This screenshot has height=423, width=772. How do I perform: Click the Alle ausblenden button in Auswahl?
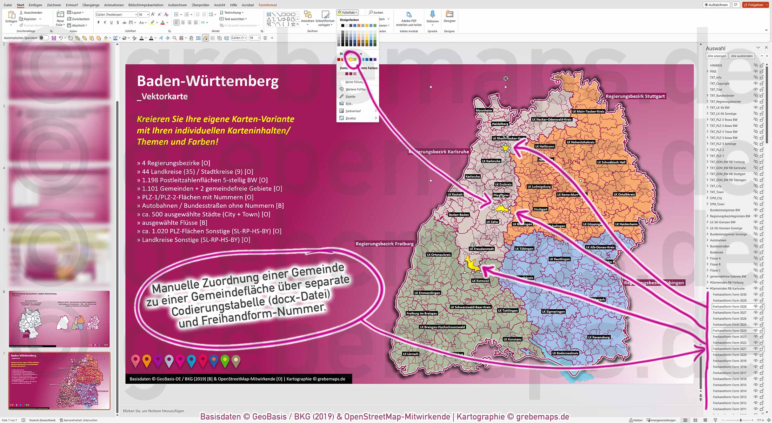point(741,55)
